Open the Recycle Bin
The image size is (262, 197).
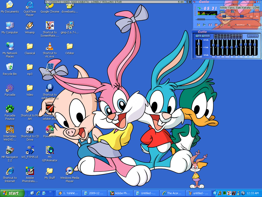point(10,69)
